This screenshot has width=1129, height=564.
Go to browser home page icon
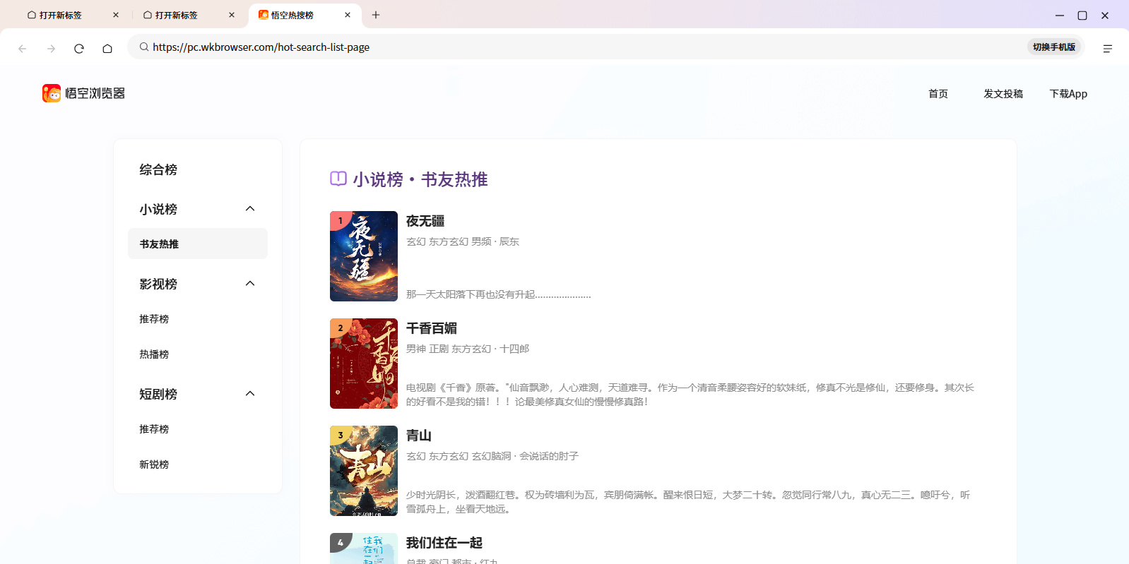point(107,48)
